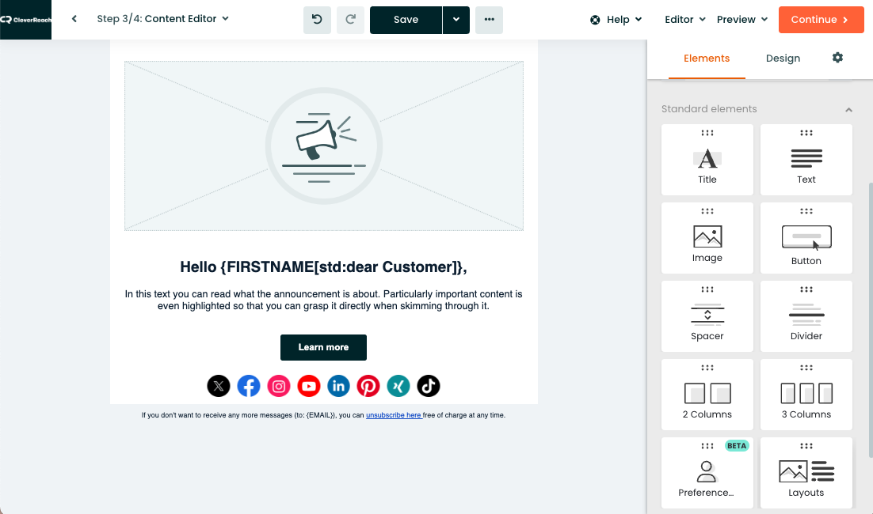Image resolution: width=873 pixels, height=514 pixels.
Task: Switch to the Design tab
Action: (x=783, y=59)
